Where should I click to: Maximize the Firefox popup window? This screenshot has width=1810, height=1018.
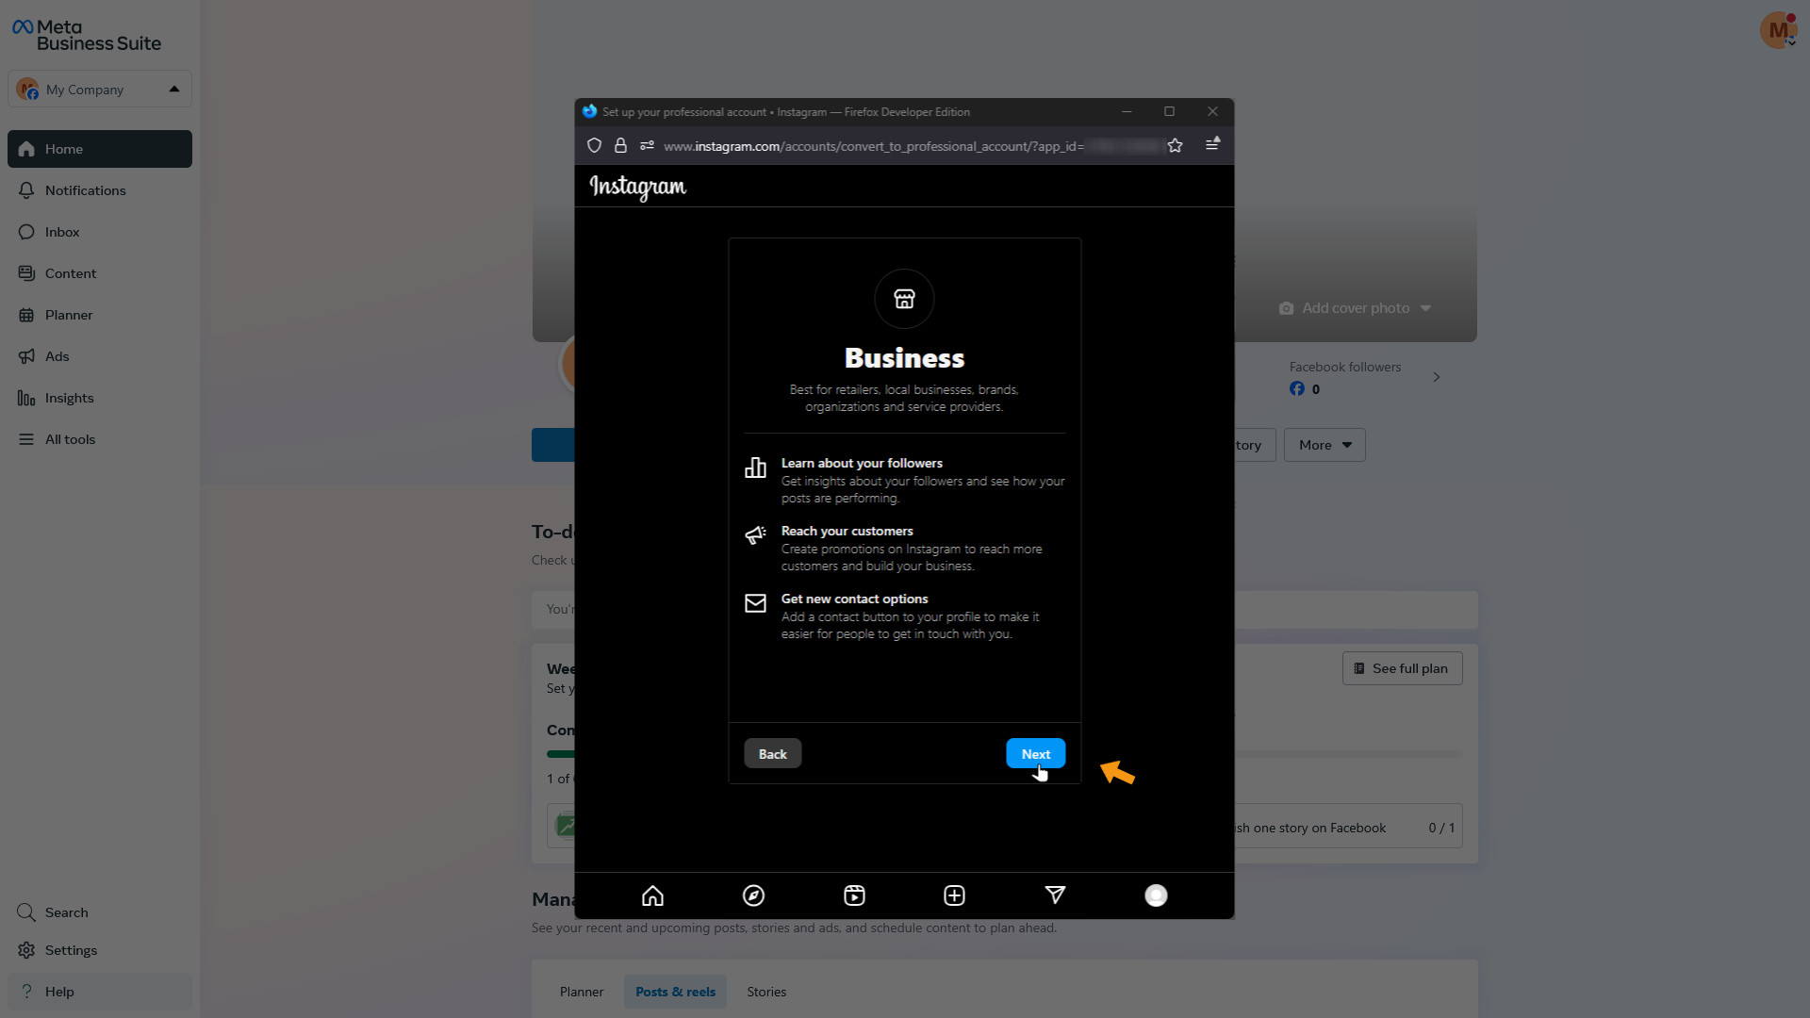click(x=1169, y=111)
